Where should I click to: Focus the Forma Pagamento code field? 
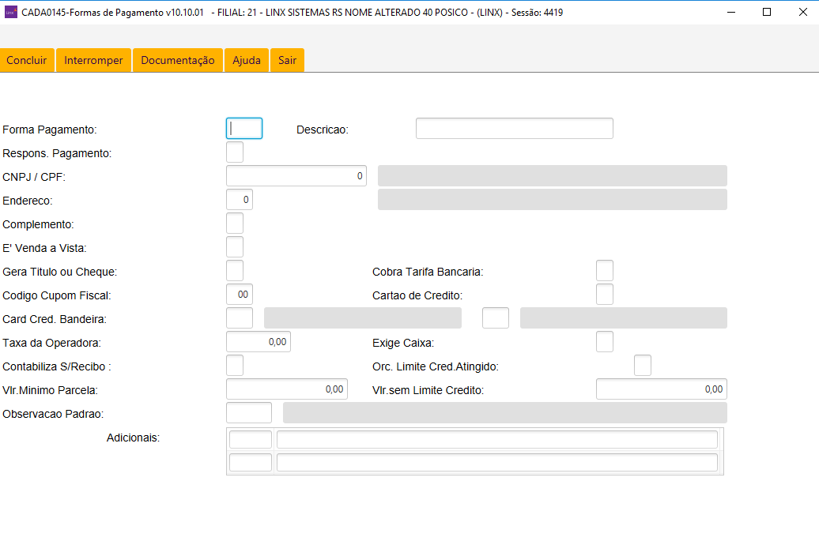click(244, 128)
